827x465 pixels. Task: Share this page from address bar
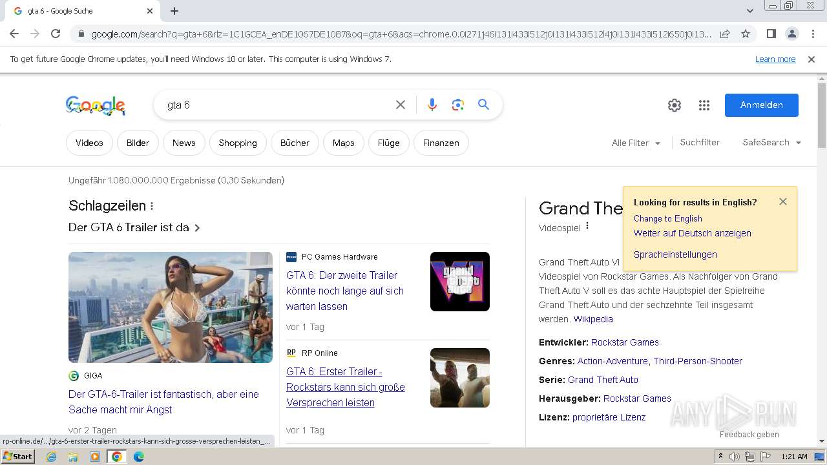tap(725, 34)
